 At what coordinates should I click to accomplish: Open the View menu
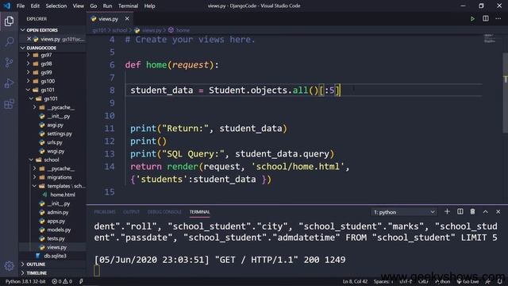coord(78,6)
